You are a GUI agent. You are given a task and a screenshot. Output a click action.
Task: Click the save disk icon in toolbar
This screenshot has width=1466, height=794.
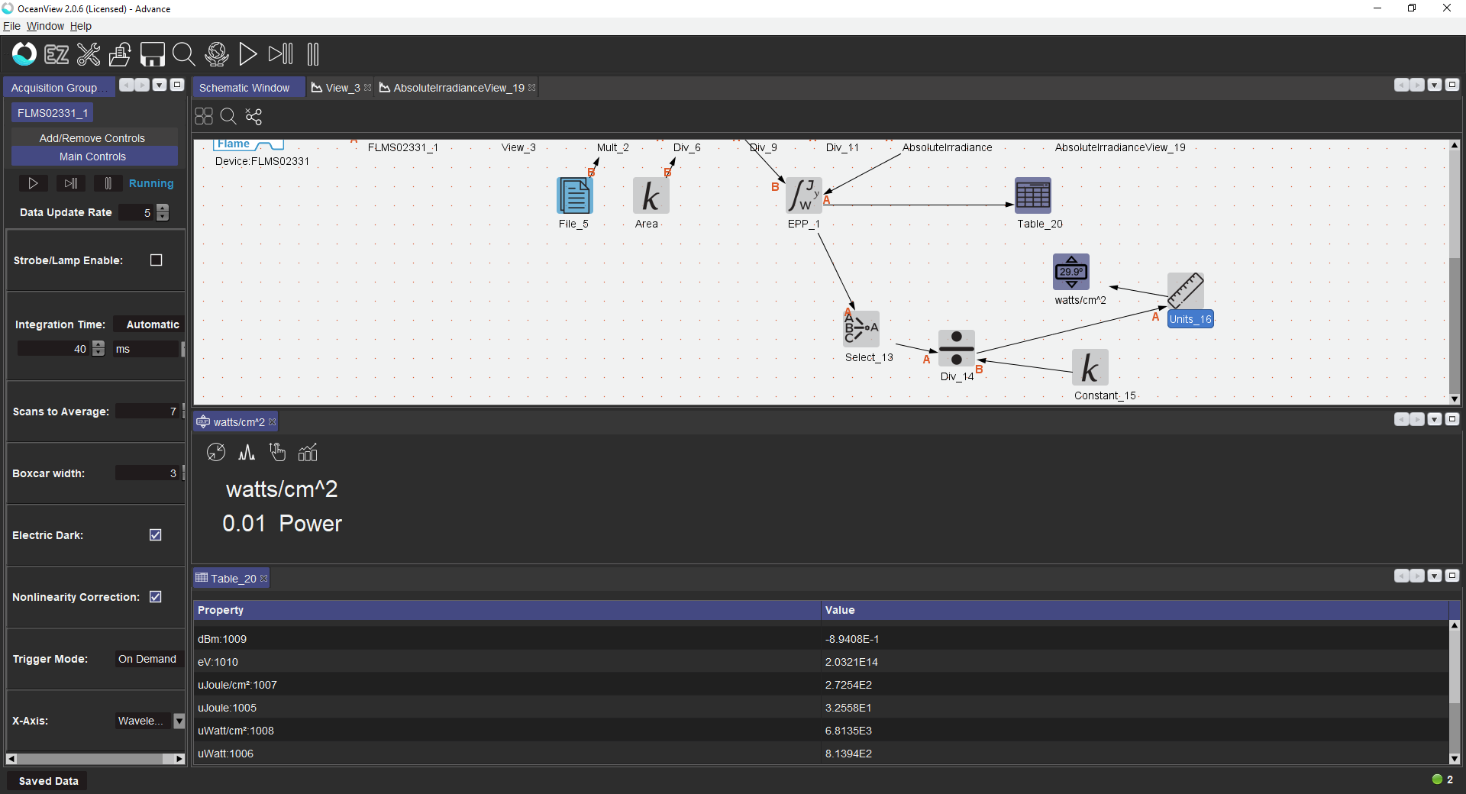pyautogui.click(x=152, y=54)
